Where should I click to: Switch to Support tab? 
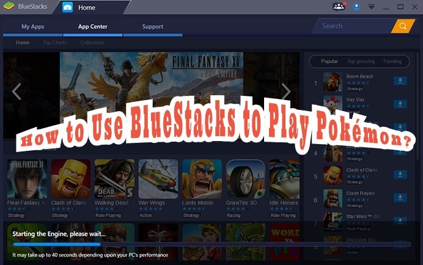click(153, 26)
